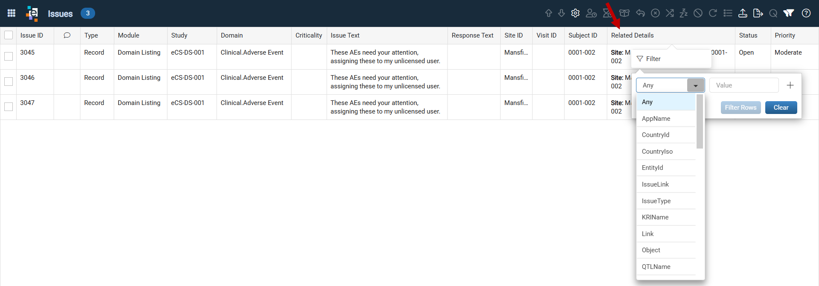The image size is (819, 286).
Task: Select KRIName from the dropdown list
Action: 666,217
